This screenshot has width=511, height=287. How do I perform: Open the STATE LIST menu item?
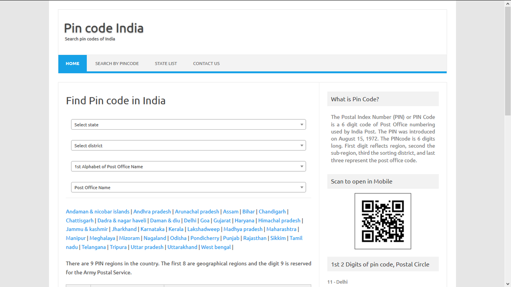pyautogui.click(x=166, y=63)
